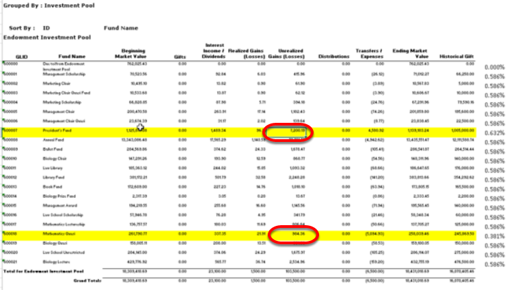511x290 pixels.
Task: Click the 'Distributions' column header
Action: pos(333,57)
